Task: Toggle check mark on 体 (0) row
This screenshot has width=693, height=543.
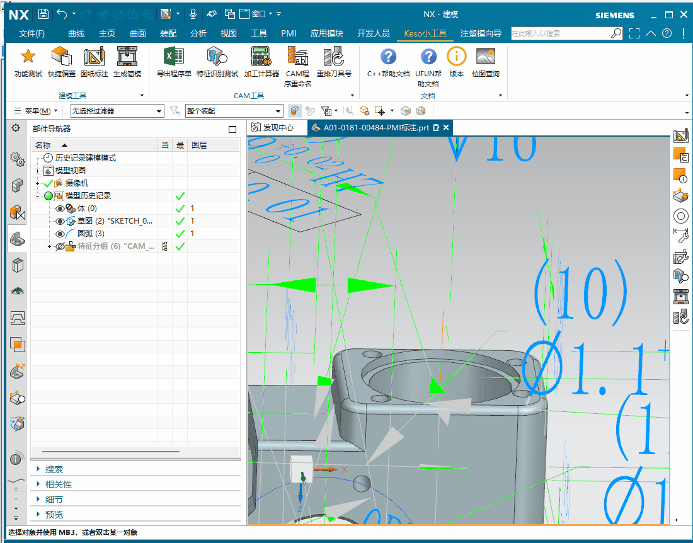Action: click(x=180, y=209)
